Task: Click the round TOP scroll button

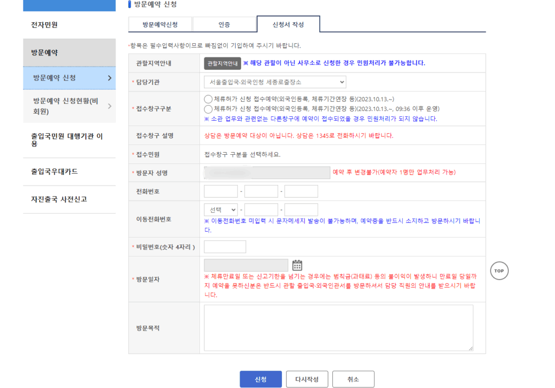Action: pos(499,271)
